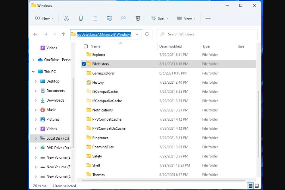Click the Local Disk (C:) drive icon
This screenshot has height=190, width=285.
click(42, 138)
